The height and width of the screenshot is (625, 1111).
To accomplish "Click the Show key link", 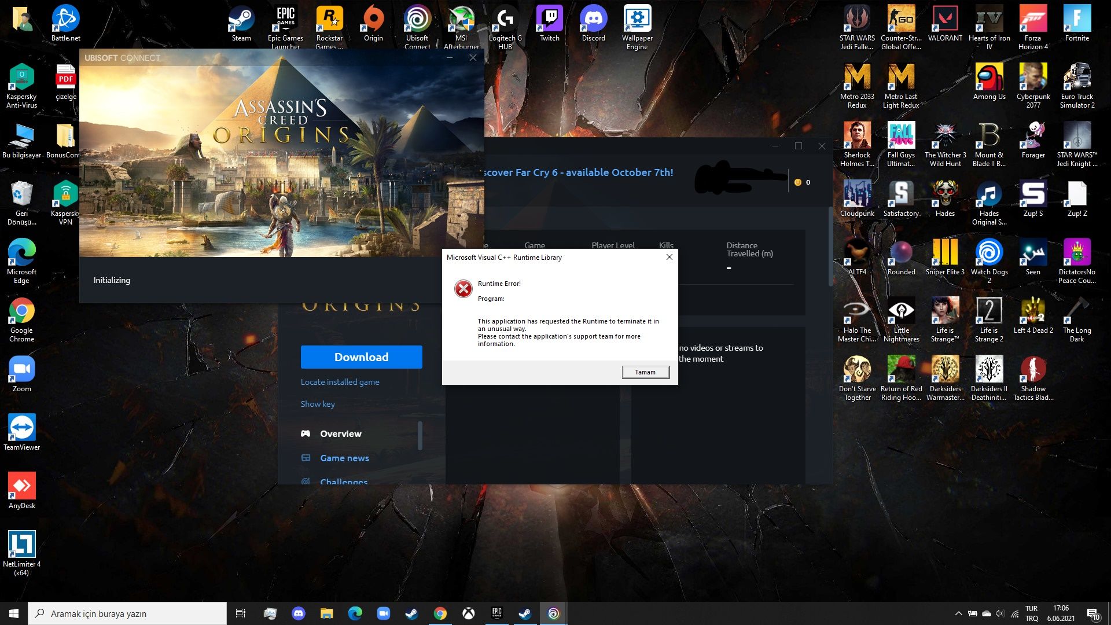I will point(317,404).
